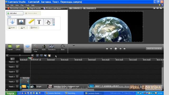Toggle the lock on Track 3
This screenshot has height=95, width=169.
(17, 77)
